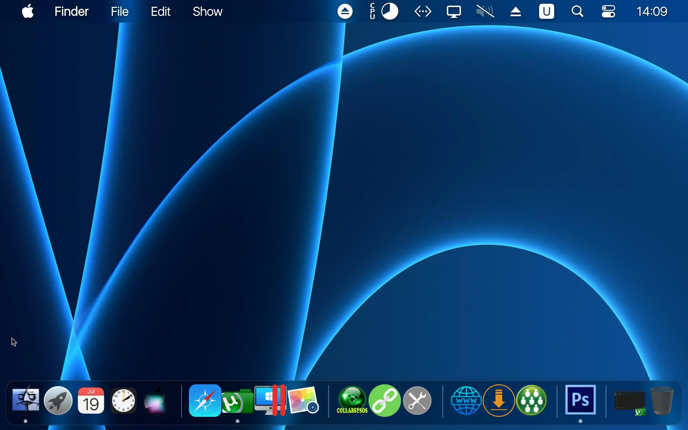This screenshot has height=430, width=688.
Task: Open the File menu
Action: coord(120,12)
